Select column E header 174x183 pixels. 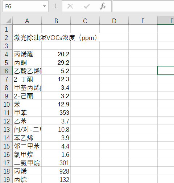click(143, 21)
